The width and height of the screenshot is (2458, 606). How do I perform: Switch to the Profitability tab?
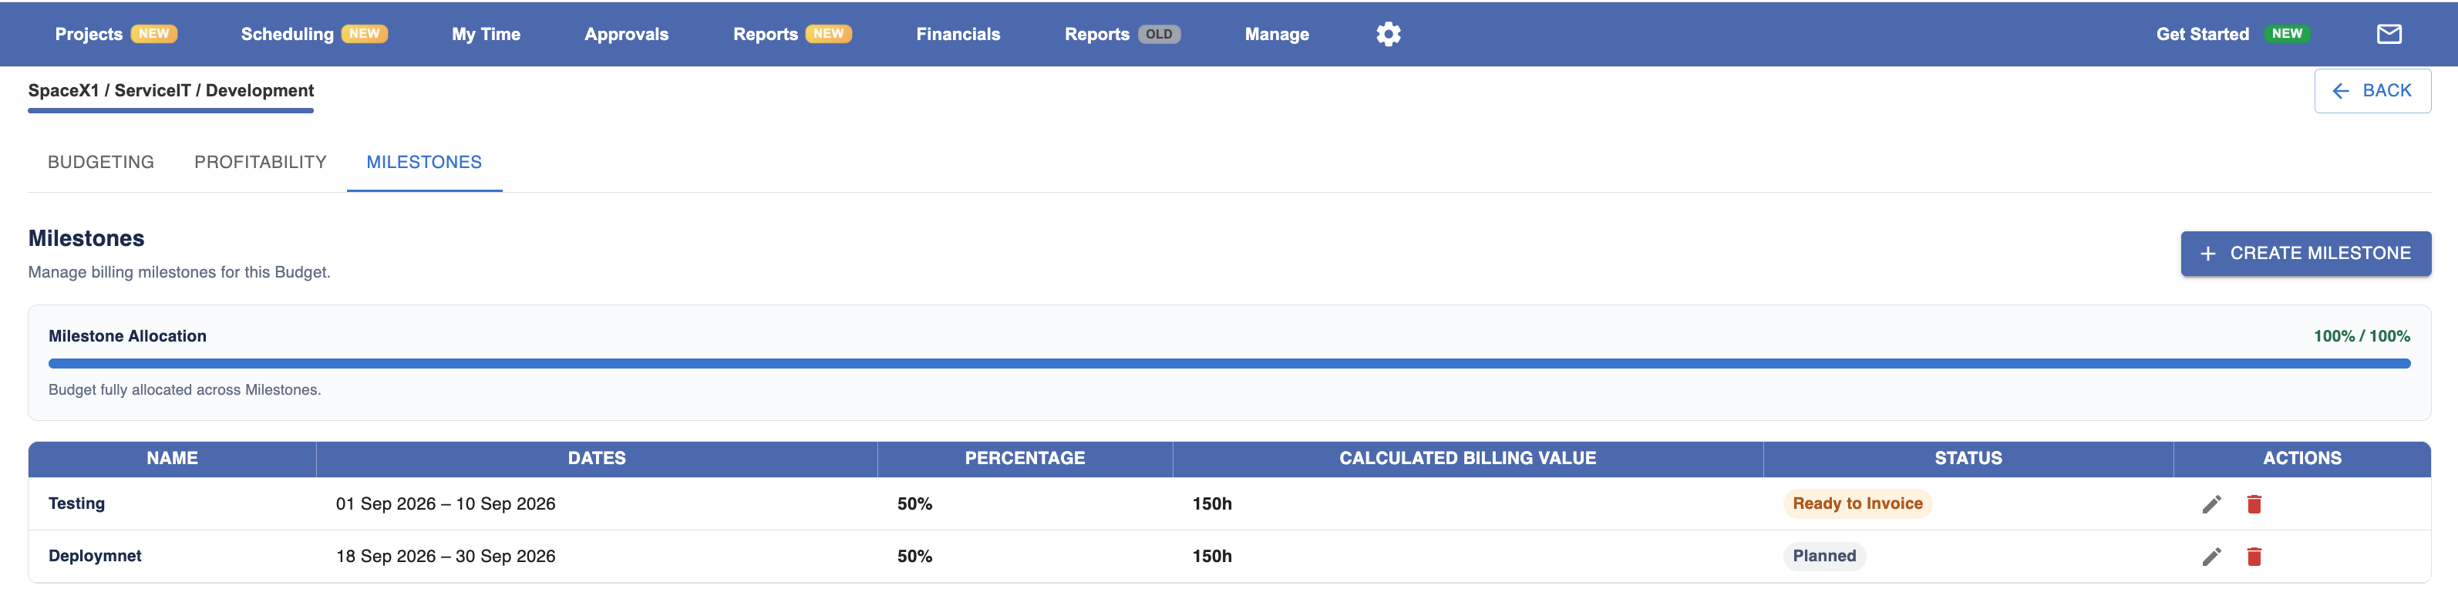pyautogui.click(x=261, y=162)
